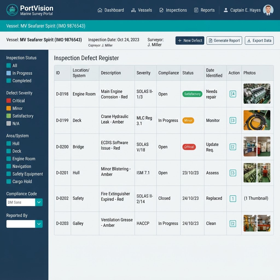280x280 pixels.
Task: Expand the Reported By dropdown arrow
Action: click(x=39, y=224)
